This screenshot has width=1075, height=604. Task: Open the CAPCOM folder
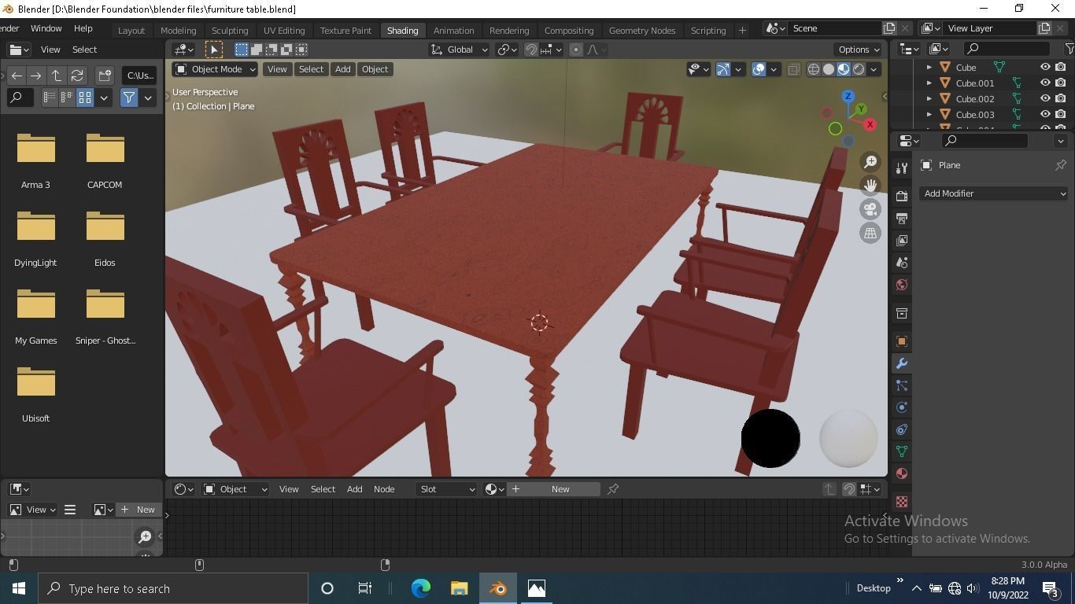coord(105,161)
